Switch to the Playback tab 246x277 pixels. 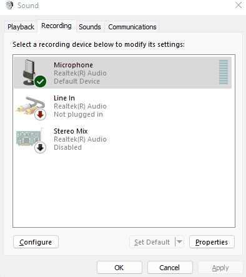tap(21, 27)
